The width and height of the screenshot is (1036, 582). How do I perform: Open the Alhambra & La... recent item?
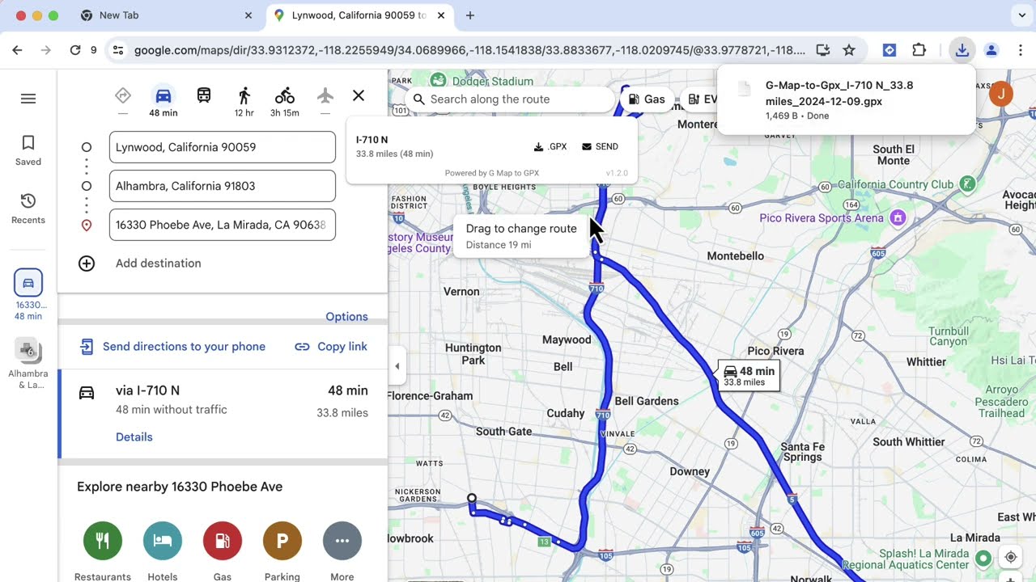click(28, 364)
